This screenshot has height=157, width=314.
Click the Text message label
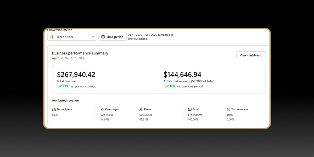click(240, 109)
